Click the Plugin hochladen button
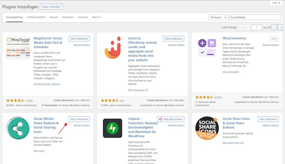This screenshot has height=164, width=285. pyautogui.click(x=51, y=7)
